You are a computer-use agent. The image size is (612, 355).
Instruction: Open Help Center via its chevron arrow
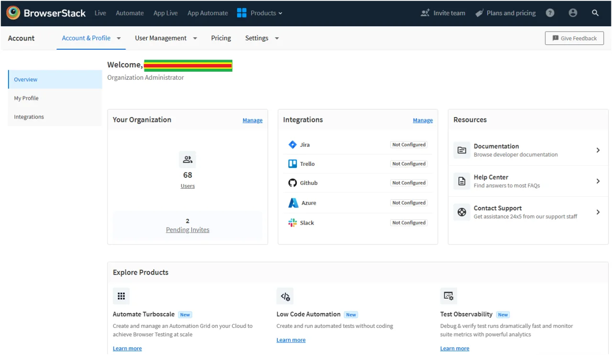[x=598, y=181]
